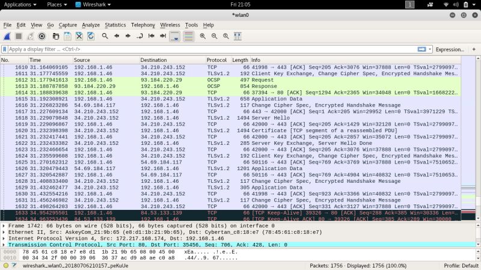Screen dimensions: 481x270
Task: Apply display filter arrow button
Action: coord(422,49)
